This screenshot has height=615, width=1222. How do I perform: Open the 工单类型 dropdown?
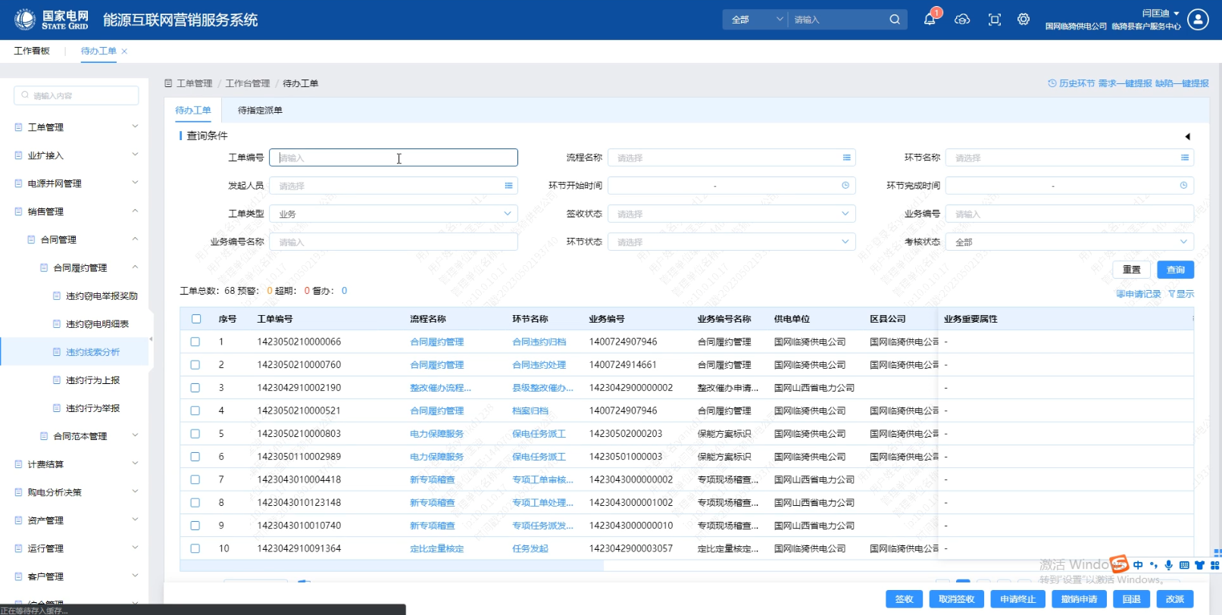point(393,214)
